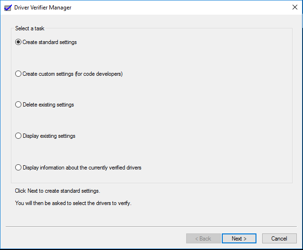Click hint text 'Click Next to create standard settings'
Screen dimensions: 303x250
point(57,191)
